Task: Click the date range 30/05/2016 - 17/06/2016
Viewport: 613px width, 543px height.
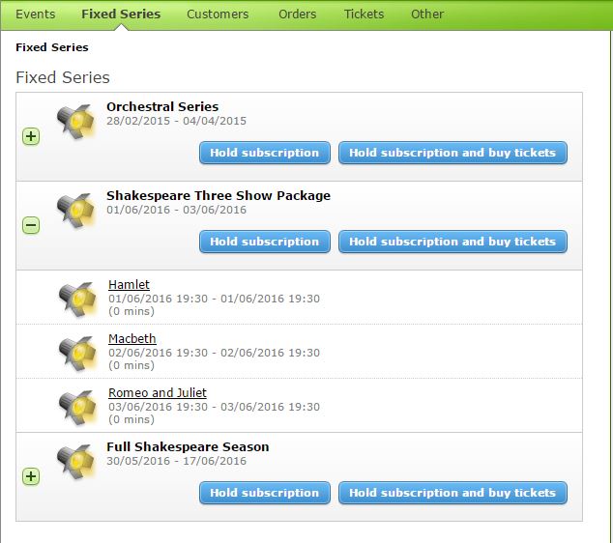Action: 176,461
